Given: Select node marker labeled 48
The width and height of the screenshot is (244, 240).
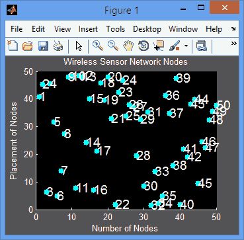Looking at the screenshot, I should tap(209, 120).
